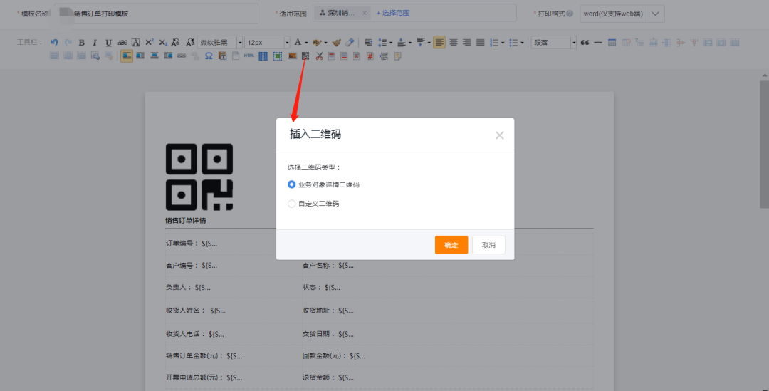The height and width of the screenshot is (391, 769).
Task: Click the page vertical scrollbar thumb
Action: 765,145
